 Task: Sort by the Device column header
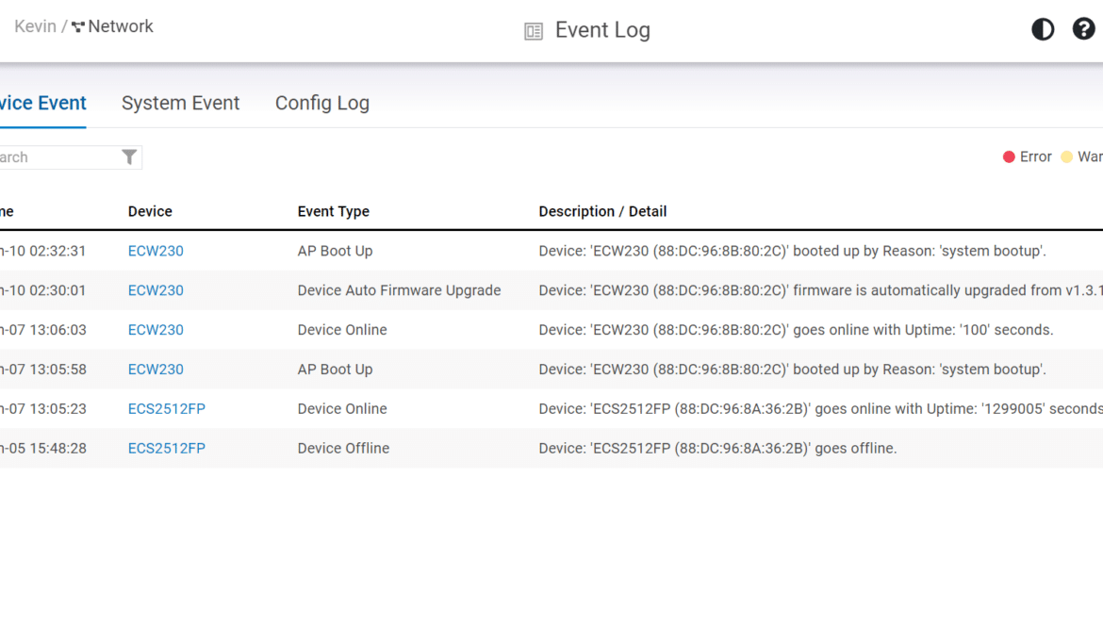tap(150, 211)
